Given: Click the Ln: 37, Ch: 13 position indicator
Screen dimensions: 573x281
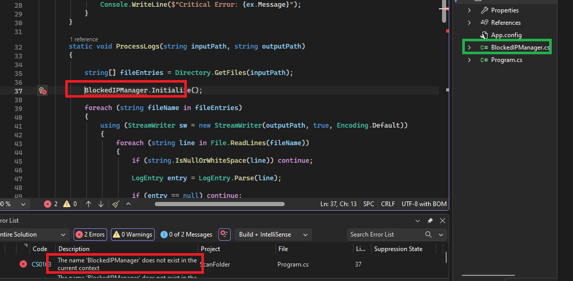Looking at the screenshot, I should pyautogui.click(x=338, y=204).
